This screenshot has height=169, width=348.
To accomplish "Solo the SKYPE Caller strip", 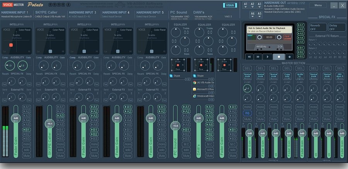I will [x=60, y=150].
